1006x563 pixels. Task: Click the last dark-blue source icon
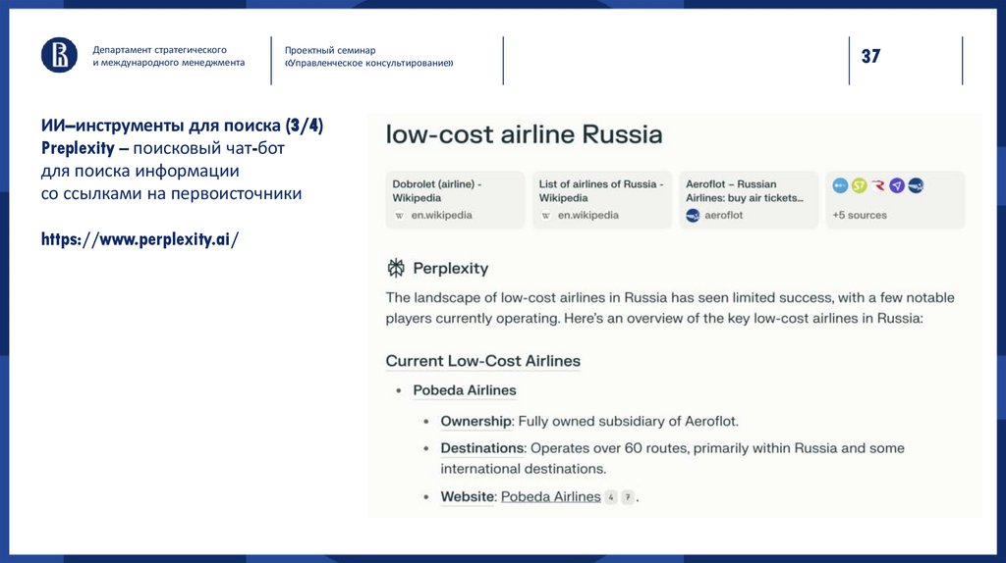pyautogui.click(x=916, y=185)
